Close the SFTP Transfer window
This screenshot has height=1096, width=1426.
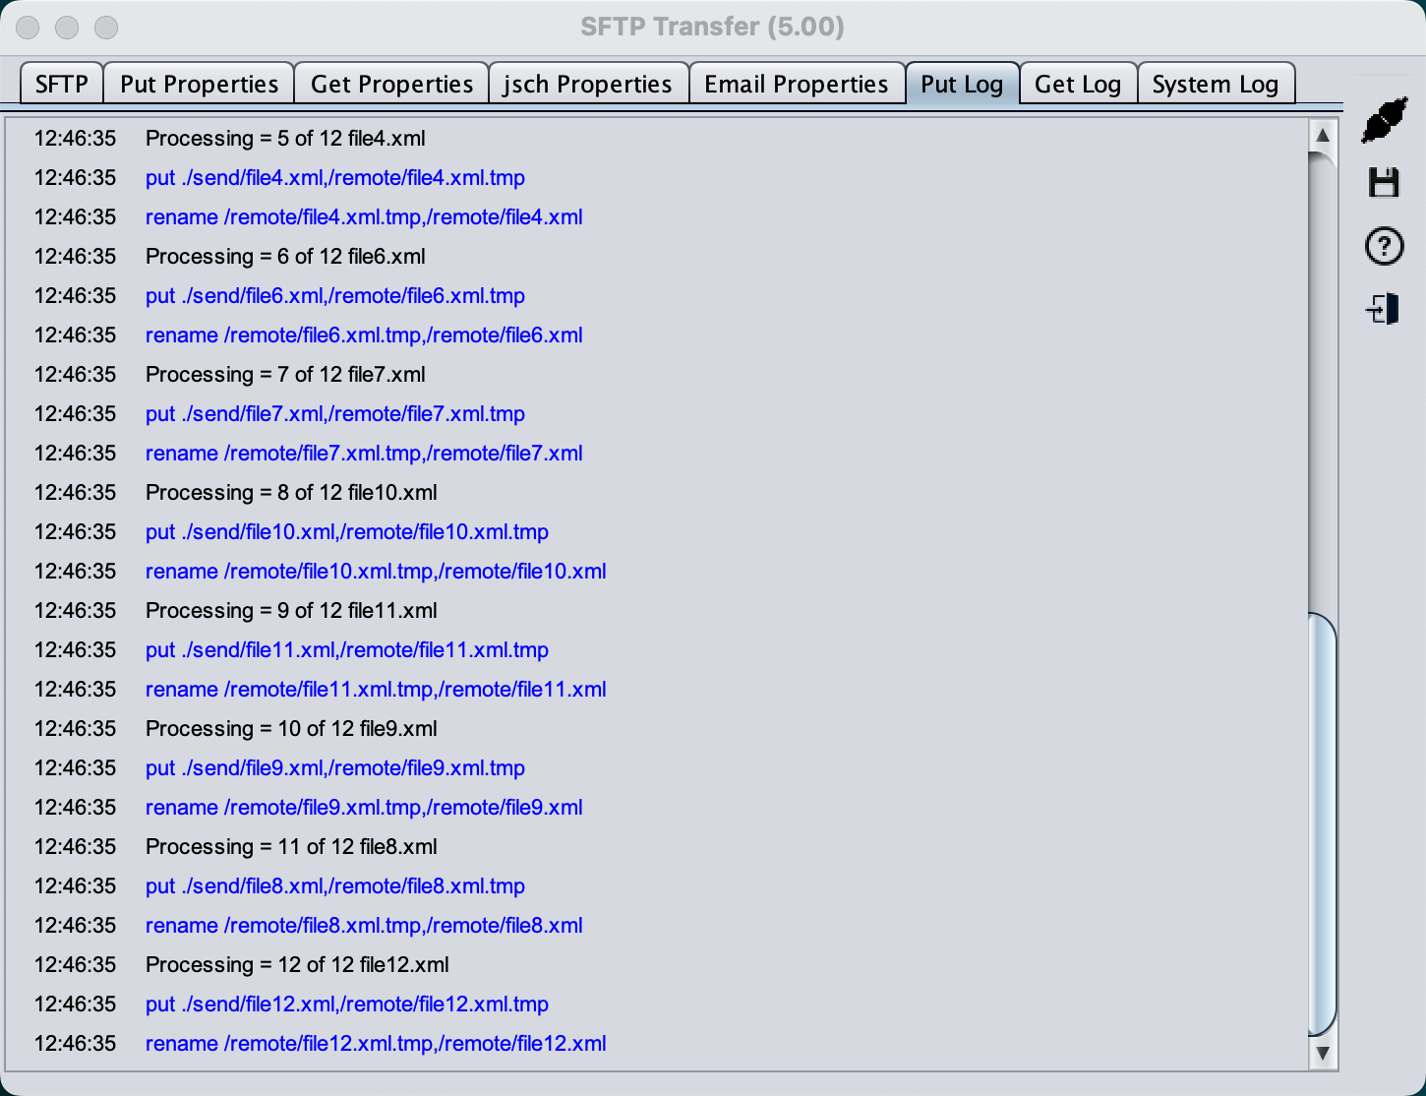[x=28, y=28]
